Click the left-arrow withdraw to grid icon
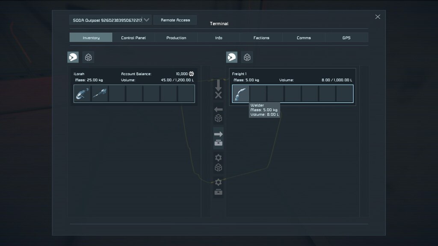 [x=218, y=114]
